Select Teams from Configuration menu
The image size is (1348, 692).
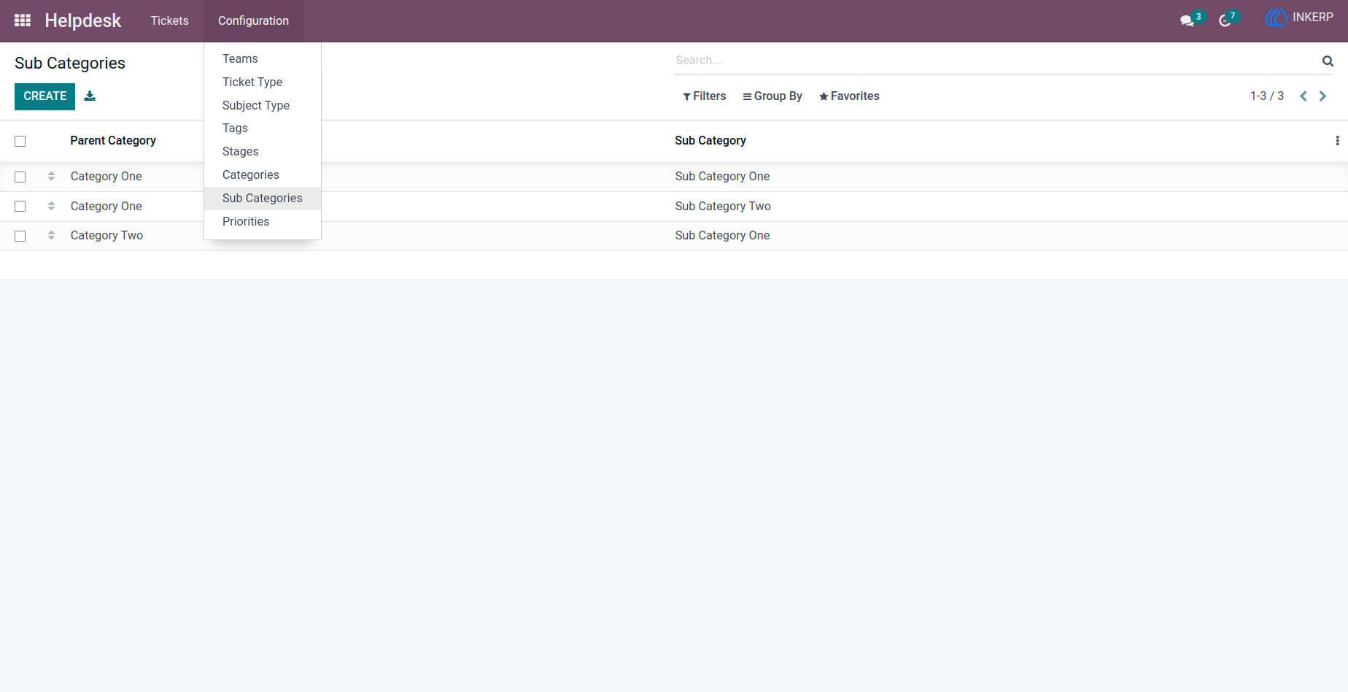coord(263,58)
